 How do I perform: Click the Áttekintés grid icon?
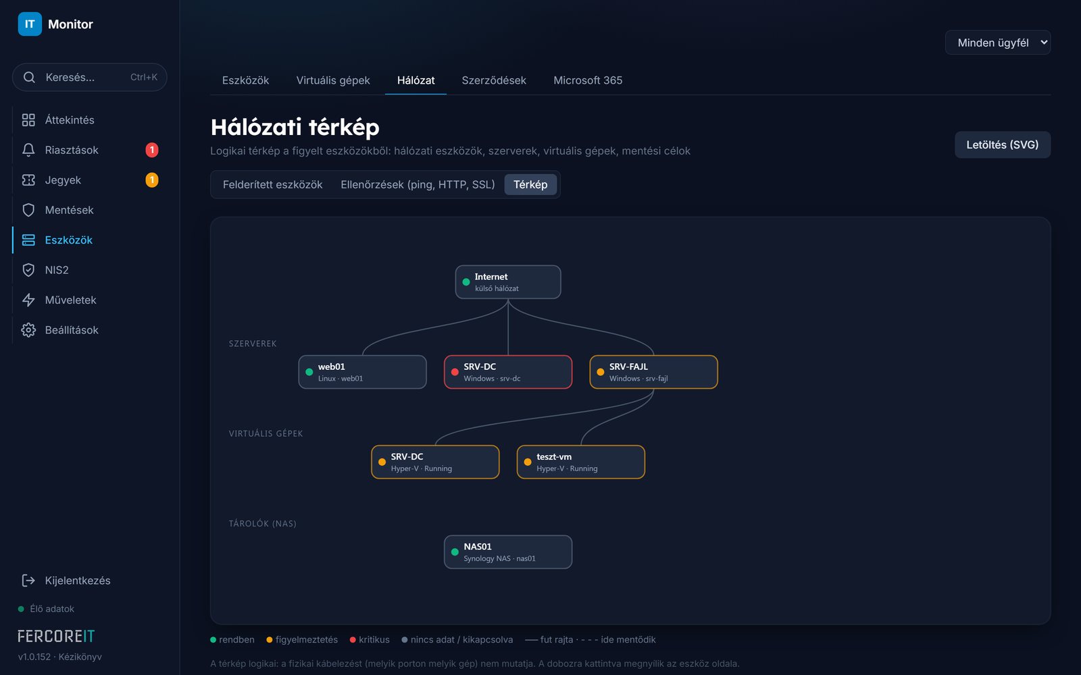pos(28,120)
